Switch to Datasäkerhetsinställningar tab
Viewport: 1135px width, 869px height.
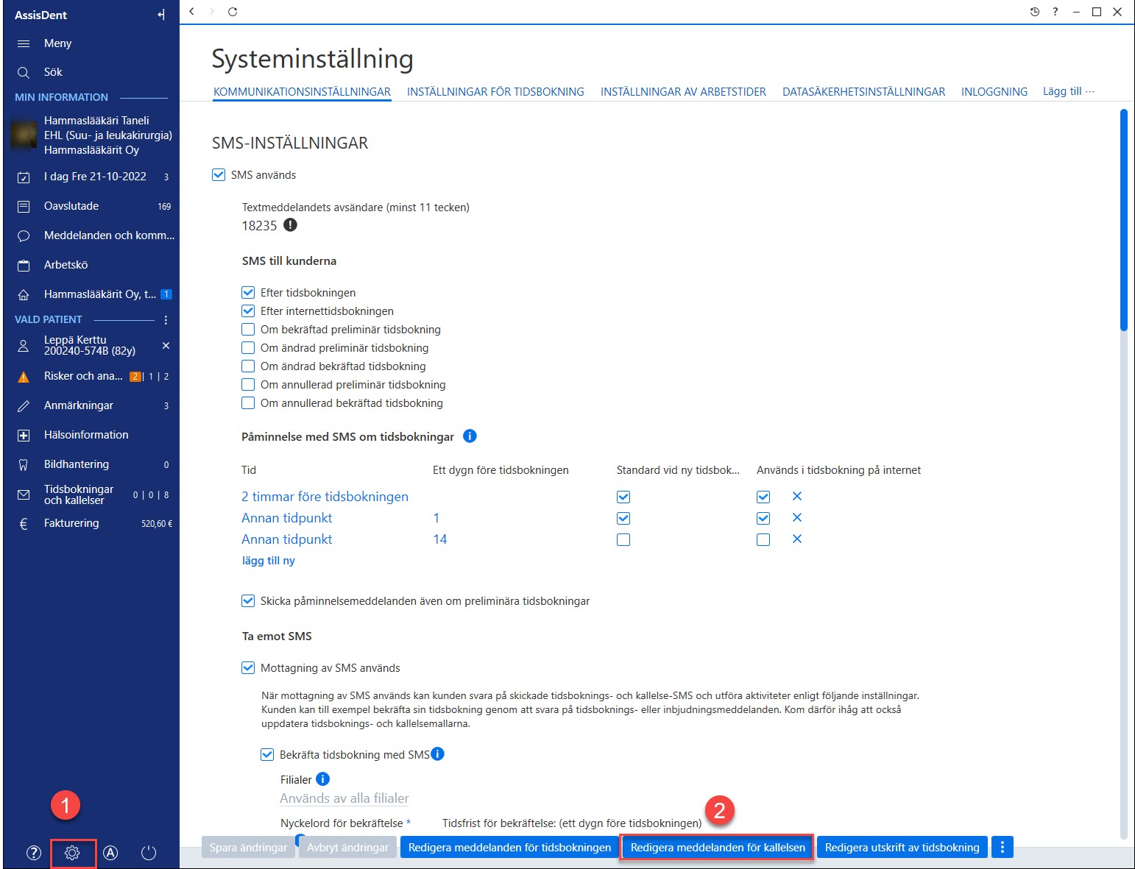click(x=863, y=92)
